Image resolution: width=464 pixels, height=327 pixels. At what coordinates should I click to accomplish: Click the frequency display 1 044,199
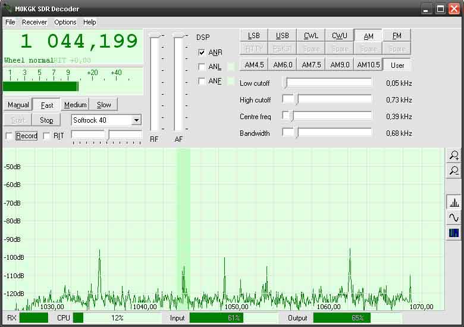(x=79, y=41)
